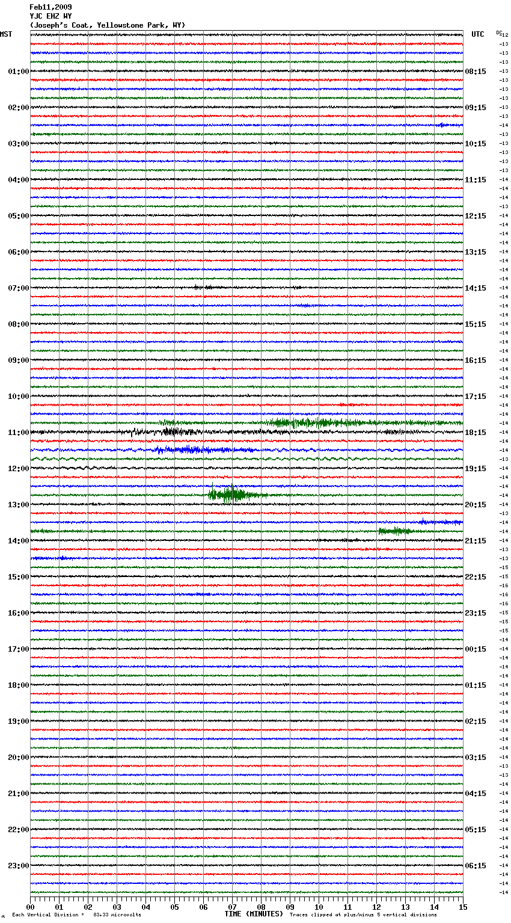
Task: Select the 22:00 MST time label
Action: (x=19, y=830)
